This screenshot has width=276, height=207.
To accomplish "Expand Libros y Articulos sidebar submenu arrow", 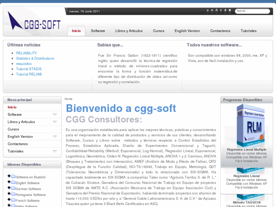I will [x=55, y=122].
